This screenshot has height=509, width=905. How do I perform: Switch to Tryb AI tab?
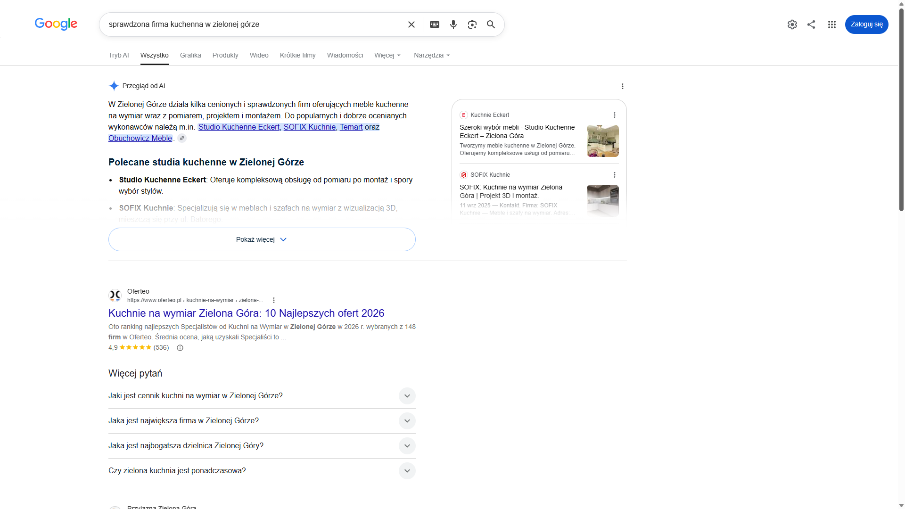tap(119, 55)
